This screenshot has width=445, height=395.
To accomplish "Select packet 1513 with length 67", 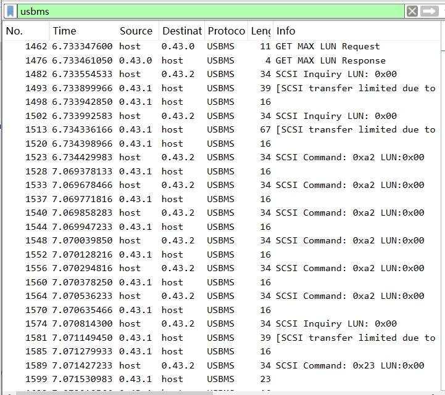I will tap(222, 129).
